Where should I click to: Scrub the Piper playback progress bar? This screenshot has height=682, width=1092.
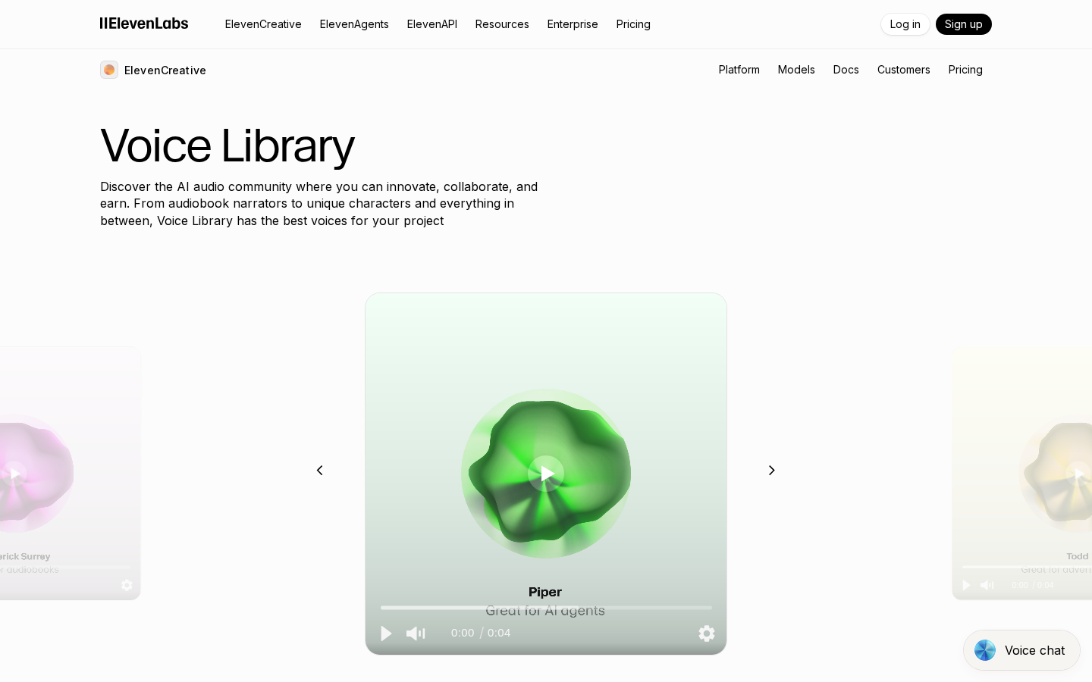point(545,607)
